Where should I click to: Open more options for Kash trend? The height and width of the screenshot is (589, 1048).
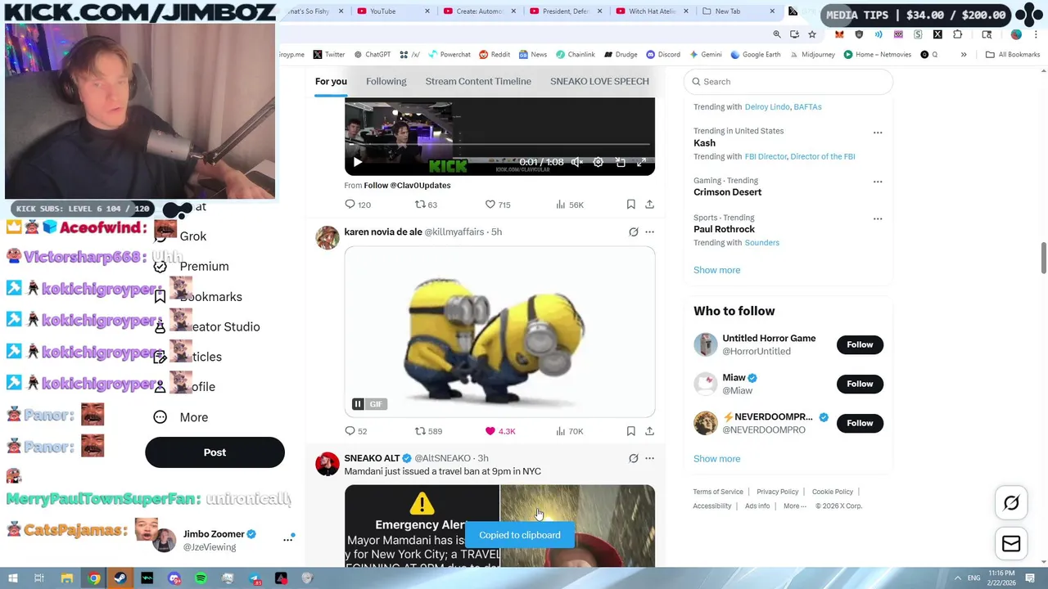pyautogui.click(x=878, y=133)
